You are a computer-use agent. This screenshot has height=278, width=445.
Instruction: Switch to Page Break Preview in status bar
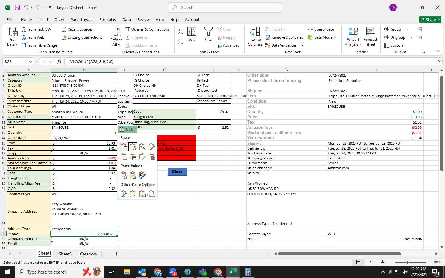(x=383, y=262)
